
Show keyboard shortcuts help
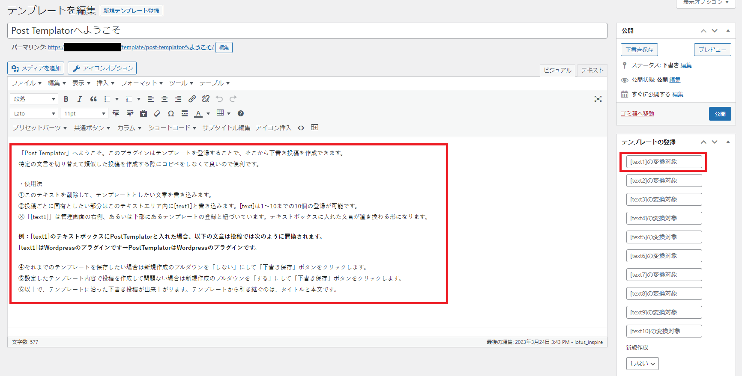(241, 113)
